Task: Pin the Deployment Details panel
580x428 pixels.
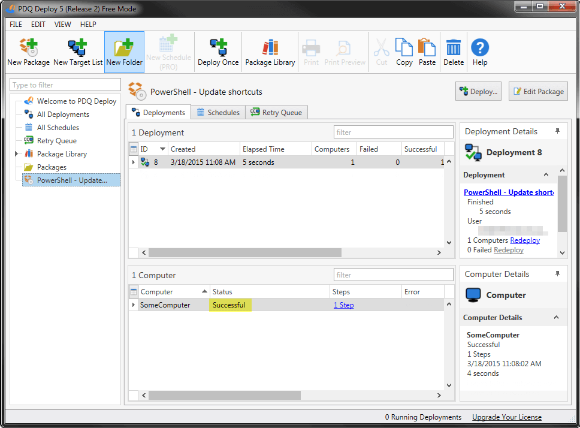Action: pyautogui.click(x=557, y=131)
